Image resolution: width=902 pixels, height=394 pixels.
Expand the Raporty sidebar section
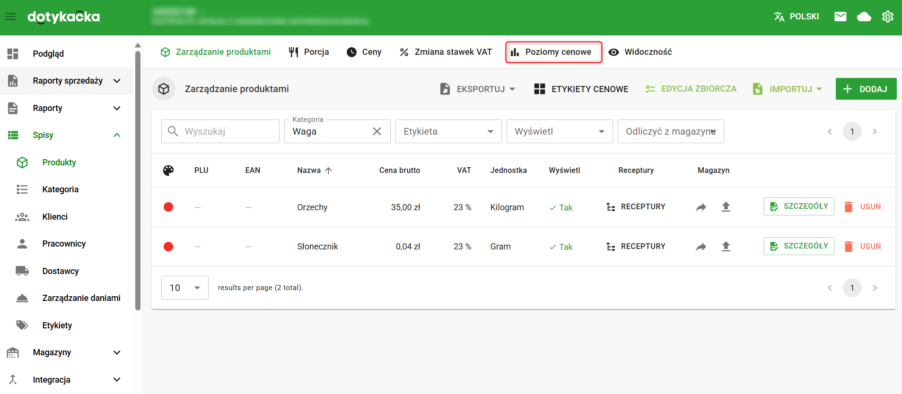pyautogui.click(x=67, y=108)
